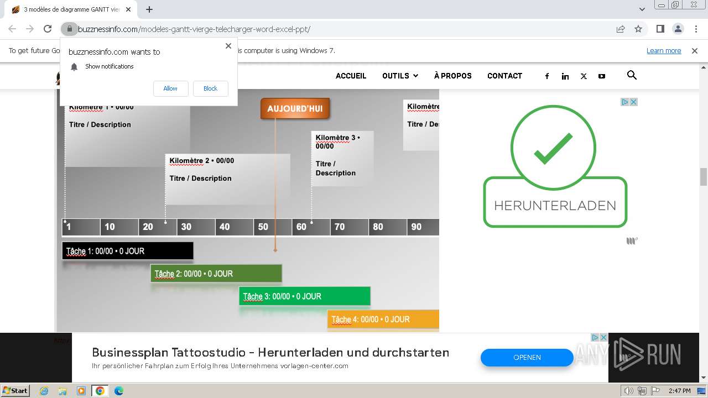Click the Kilomètre 2 milestone box

click(228, 179)
